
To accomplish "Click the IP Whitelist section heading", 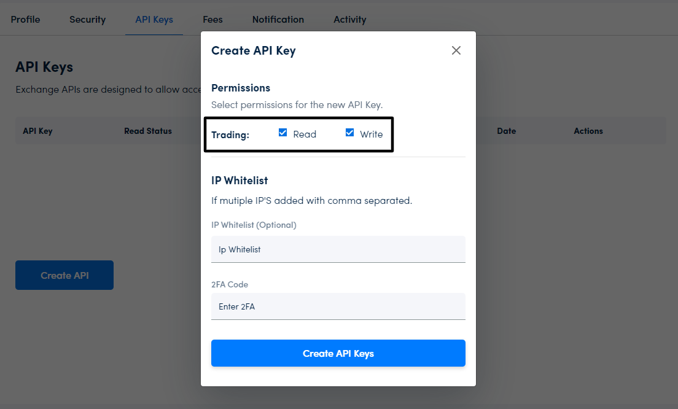I will click(x=240, y=181).
